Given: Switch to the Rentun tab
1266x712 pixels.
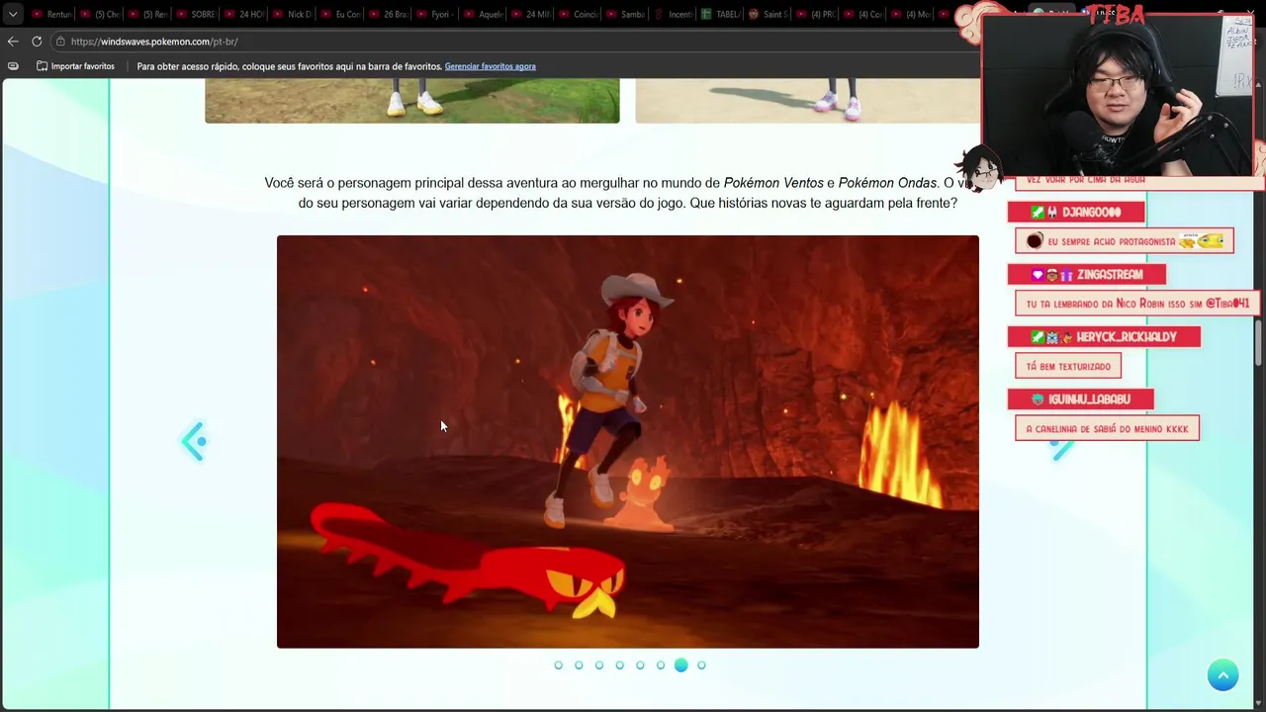Looking at the screenshot, I should [x=51, y=15].
